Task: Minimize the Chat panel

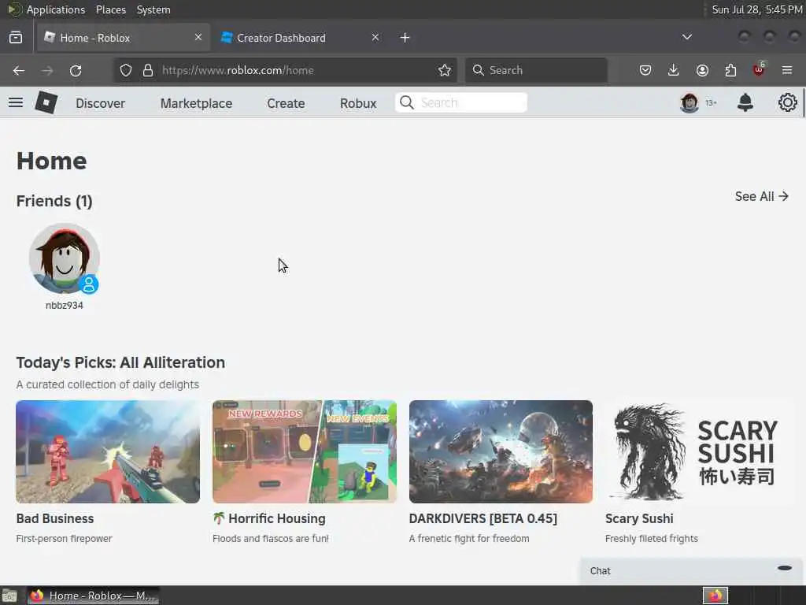Action: [785, 568]
